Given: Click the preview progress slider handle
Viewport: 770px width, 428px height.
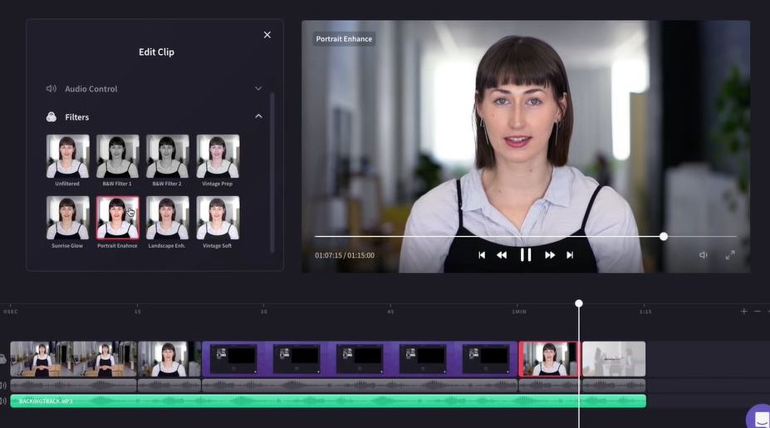Looking at the screenshot, I should tap(664, 236).
